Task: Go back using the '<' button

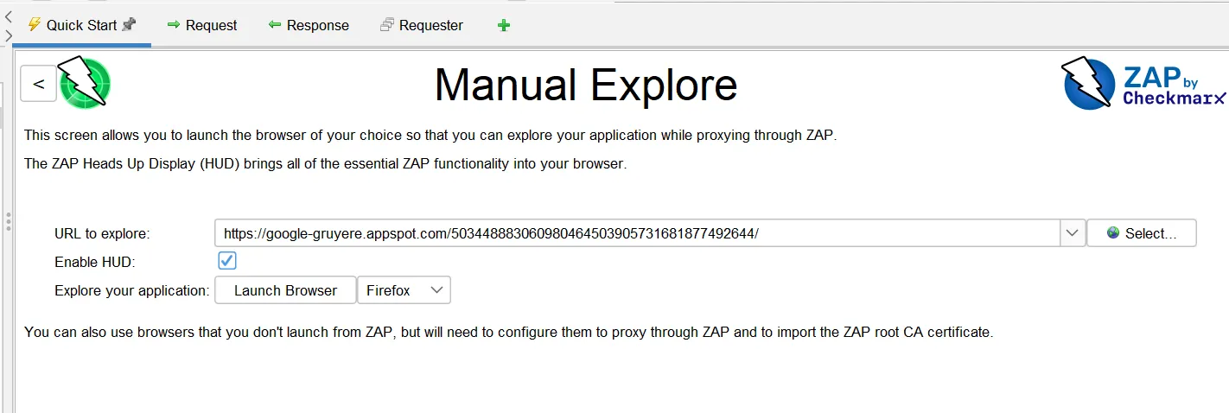Action: point(38,84)
